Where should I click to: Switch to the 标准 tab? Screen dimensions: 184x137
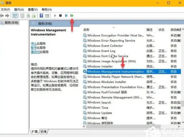[43, 132]
